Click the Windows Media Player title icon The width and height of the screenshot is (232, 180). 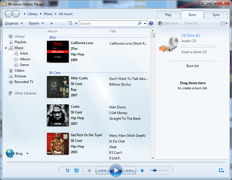pyautogui.click(x=5, y=4)
